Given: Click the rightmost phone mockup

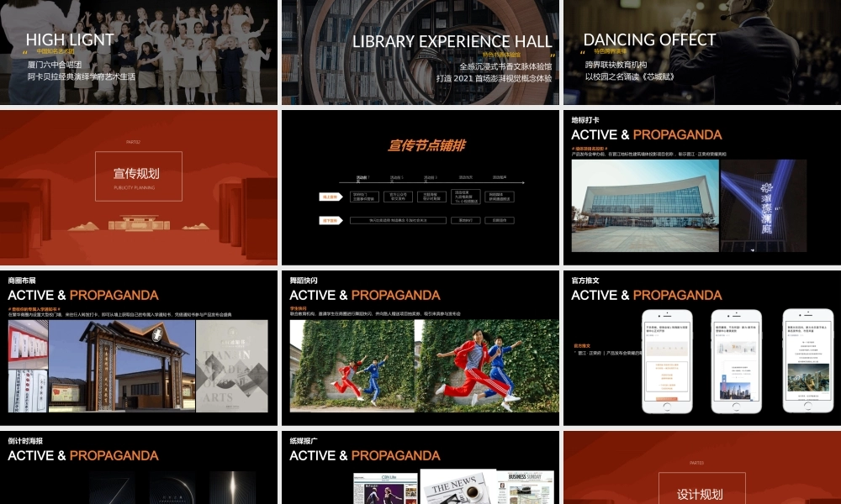Looking at the screenshot, I should (807, 361).
